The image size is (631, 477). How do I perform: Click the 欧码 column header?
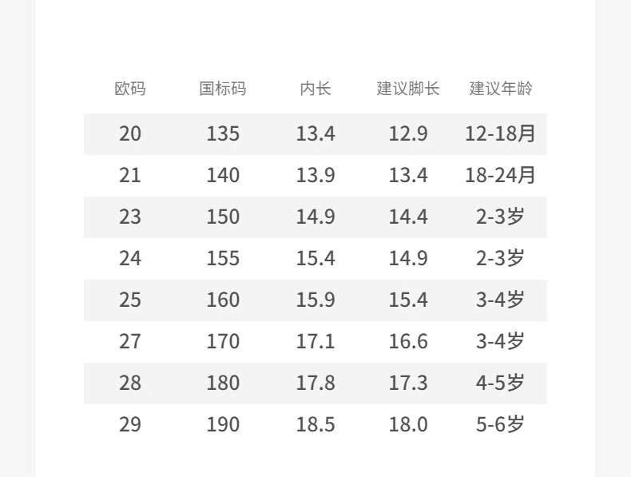(x=130, y=89)
